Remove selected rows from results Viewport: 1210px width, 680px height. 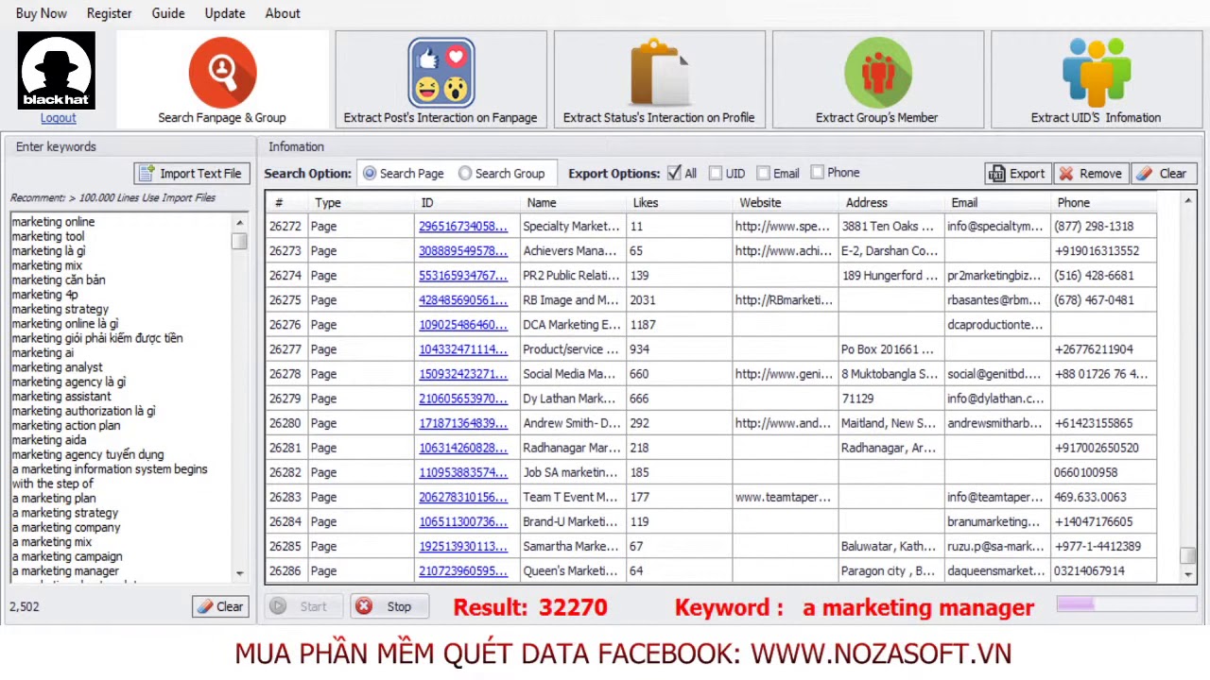pyautogui.click(x=1091, y=174)
